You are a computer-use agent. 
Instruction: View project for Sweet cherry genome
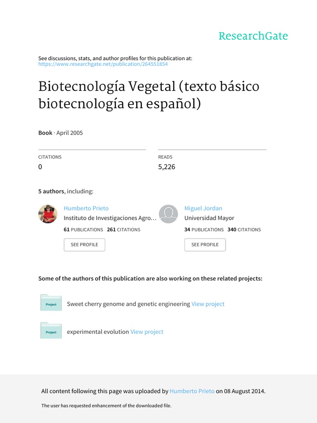[208, 304]
